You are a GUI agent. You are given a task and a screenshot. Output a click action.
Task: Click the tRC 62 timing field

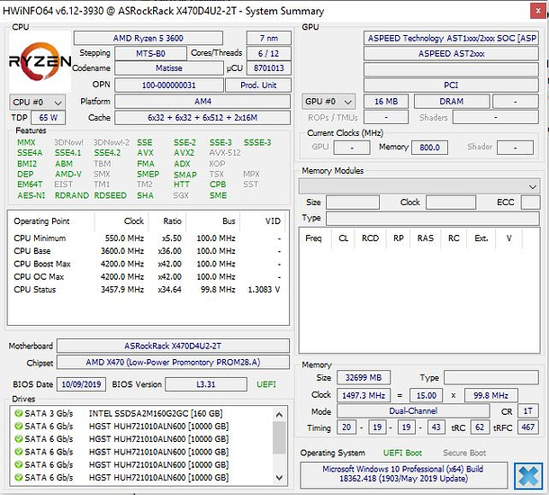(x=480, y=427)
